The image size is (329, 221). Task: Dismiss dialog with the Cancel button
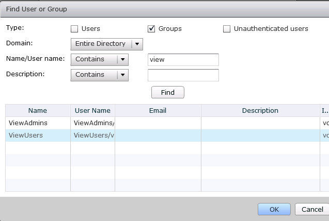pyautogui.click(x=312, y=209)
